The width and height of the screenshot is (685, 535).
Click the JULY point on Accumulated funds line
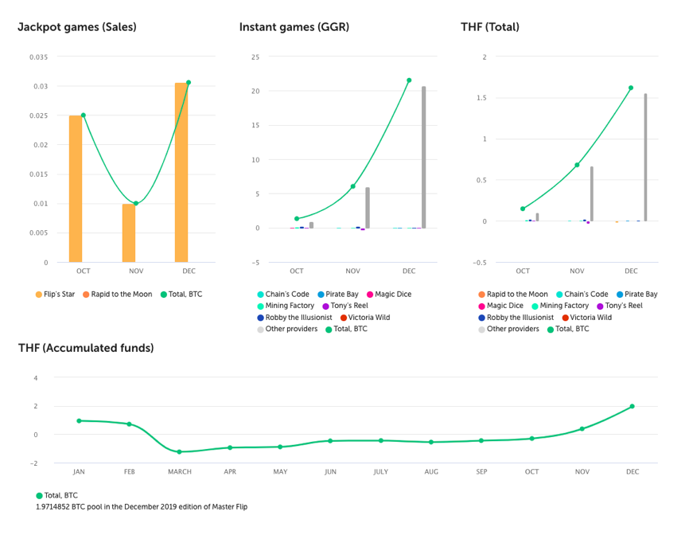[381, 440]
